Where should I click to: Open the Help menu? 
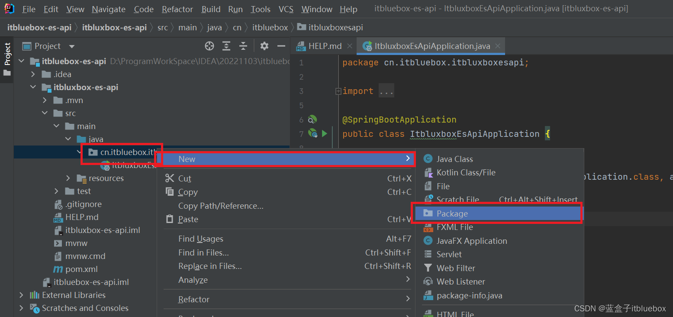[348, 9]
